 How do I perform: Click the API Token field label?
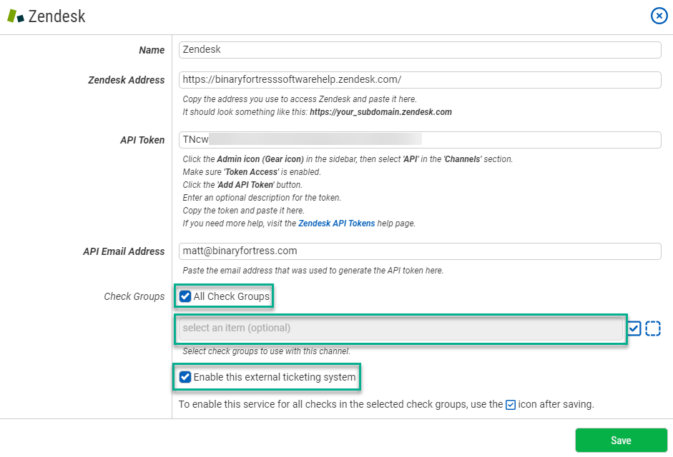tap(142, 140)
